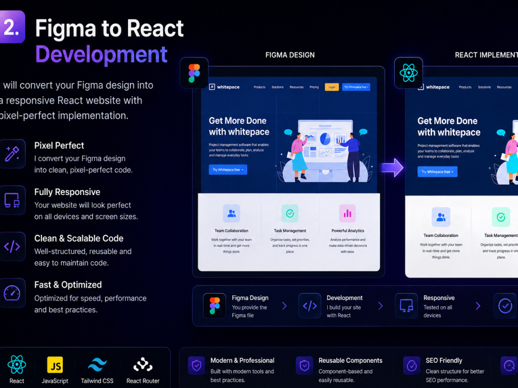Viewport: 518px width, 388px height.
Task: Click the Reusable Components shield icon
Action: [x=304, y=366]
